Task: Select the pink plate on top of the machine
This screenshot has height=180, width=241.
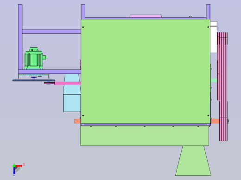Action: point(146,16)
